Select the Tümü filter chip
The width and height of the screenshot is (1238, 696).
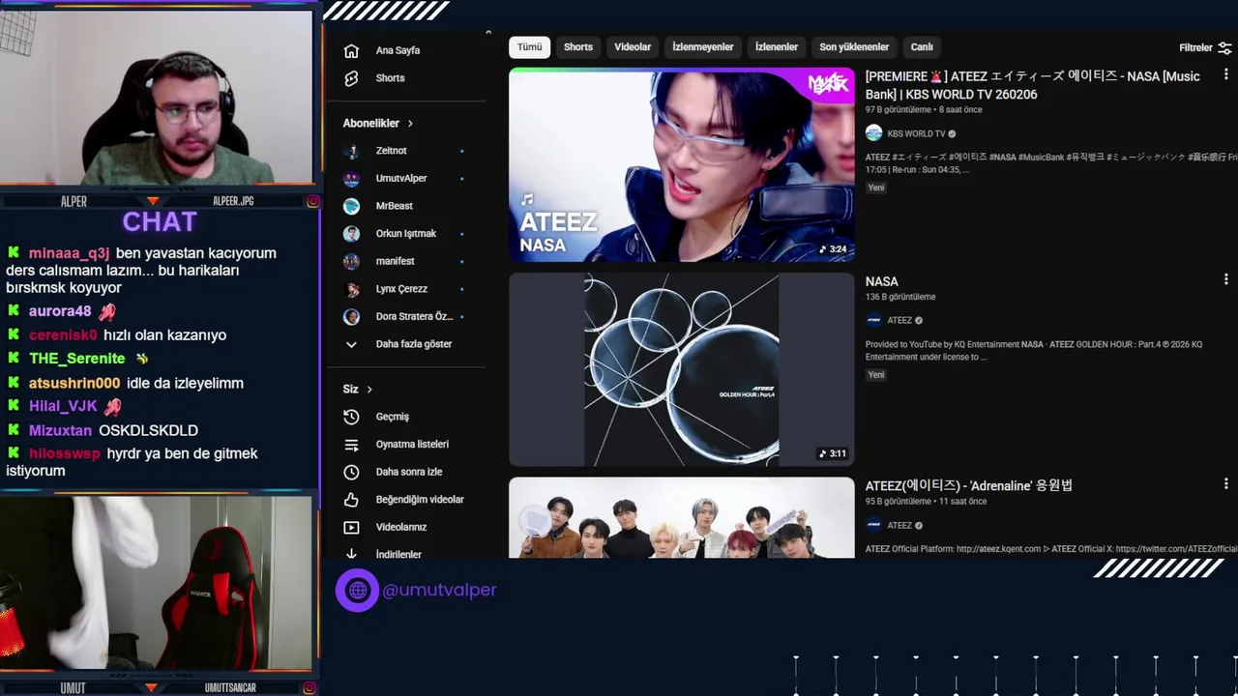[530, 47]
